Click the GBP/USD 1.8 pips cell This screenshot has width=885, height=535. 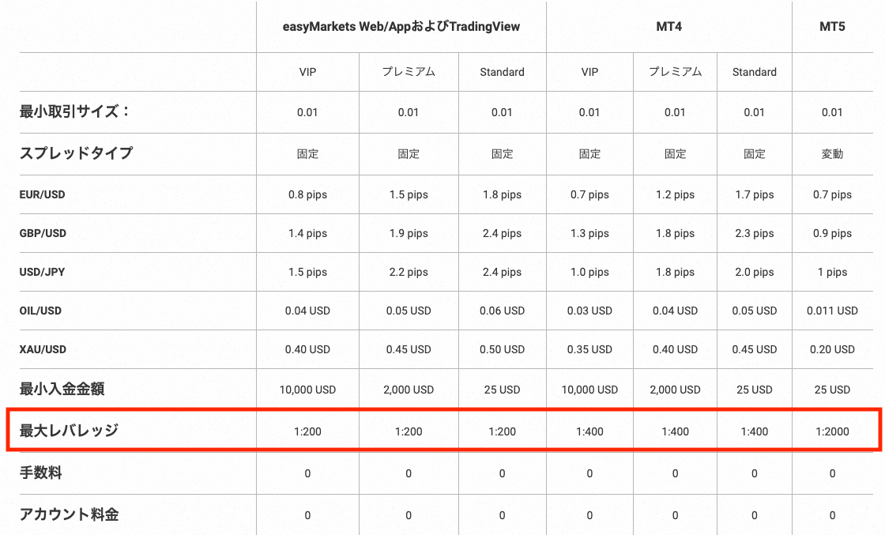675,233
